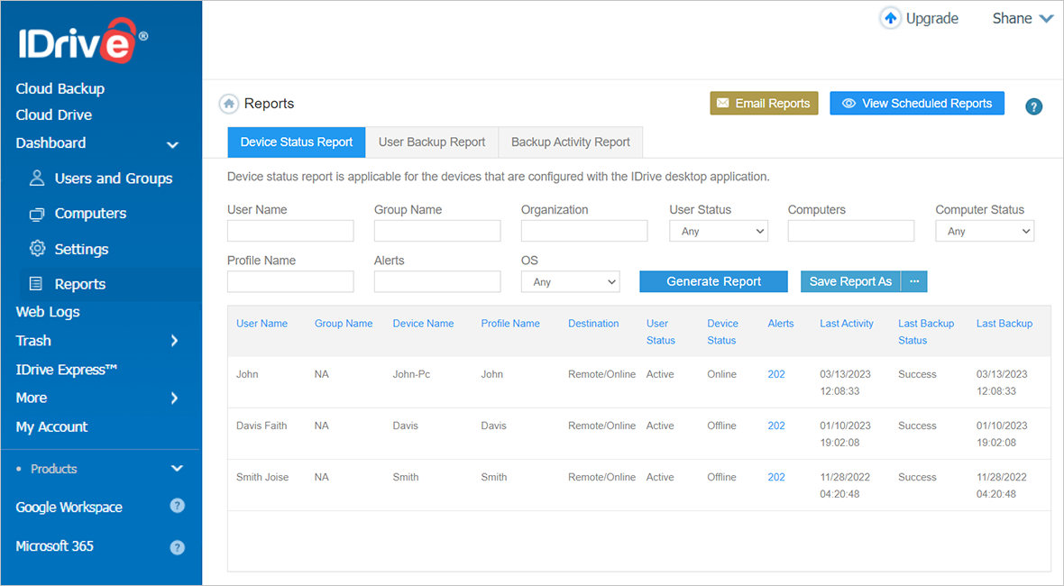Screen dimensions: 1064x586
Task: Switch to the Backup Activity Report tab
Action: 570,142
